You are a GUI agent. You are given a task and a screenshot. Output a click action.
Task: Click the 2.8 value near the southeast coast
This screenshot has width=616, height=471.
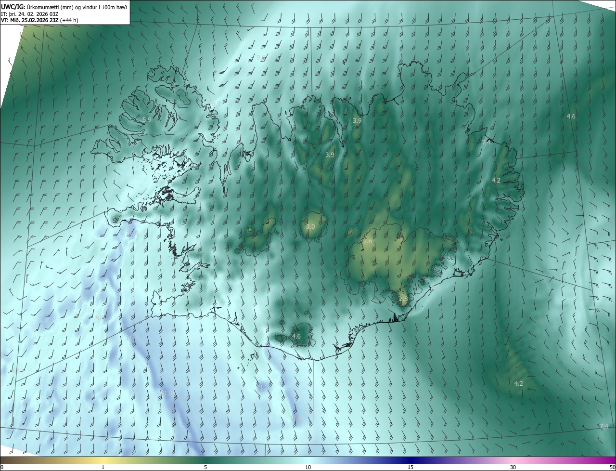click(x=403, y=299)
